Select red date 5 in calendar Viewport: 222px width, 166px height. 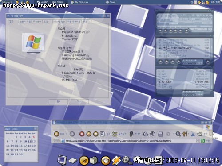click(34, 137)
